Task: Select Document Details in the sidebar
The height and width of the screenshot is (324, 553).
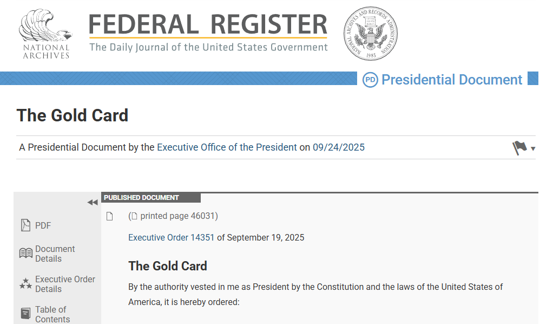Action: coord(55,254)
